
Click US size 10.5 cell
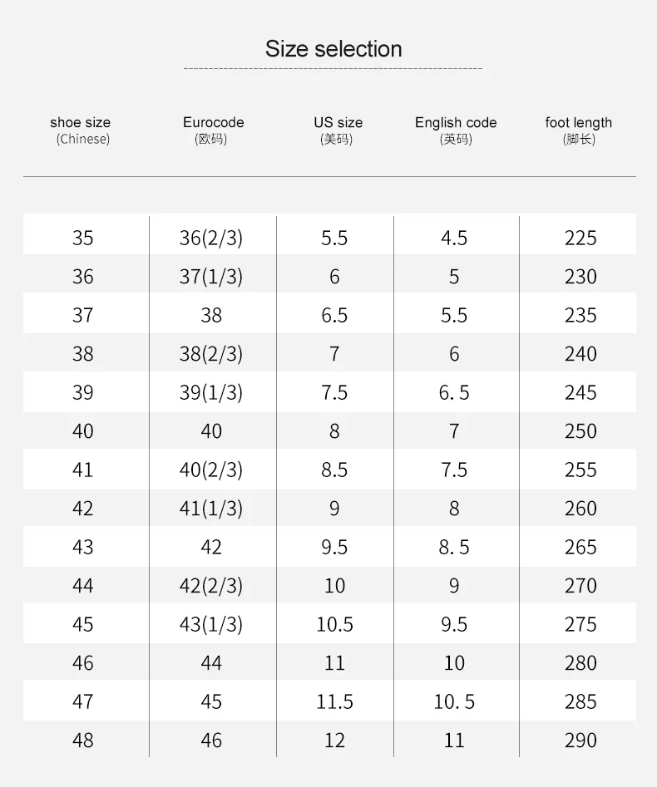click(x=334, y=624)
